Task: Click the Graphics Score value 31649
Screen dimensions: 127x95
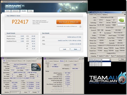Action: coord(22,36)
